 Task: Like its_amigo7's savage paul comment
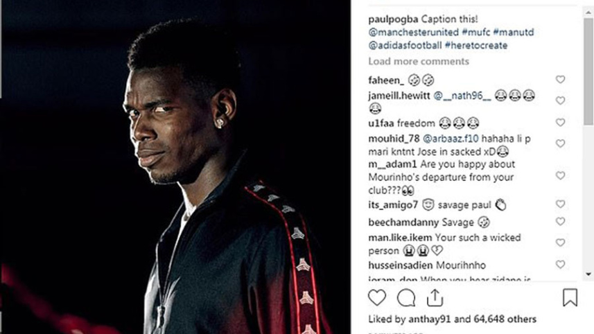click(x=560, y=204)
